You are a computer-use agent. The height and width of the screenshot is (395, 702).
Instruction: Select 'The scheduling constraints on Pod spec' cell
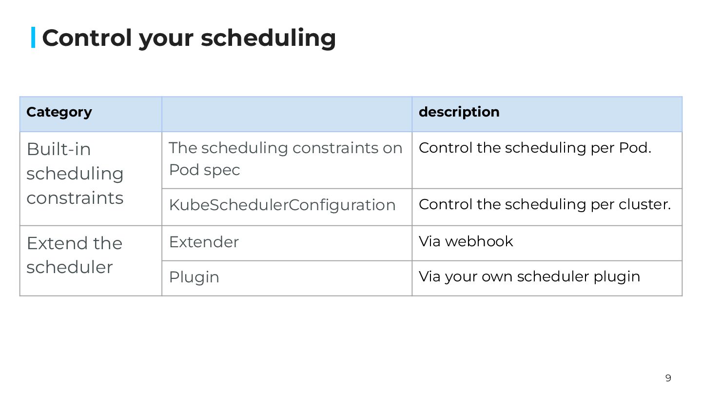pyautogui.click(x=286, y=158)
